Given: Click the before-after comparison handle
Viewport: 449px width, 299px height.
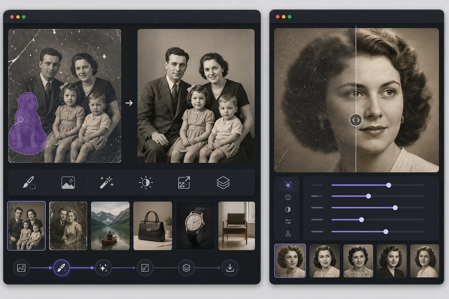Looking at the screenshot, I should [x=356, y=120].
